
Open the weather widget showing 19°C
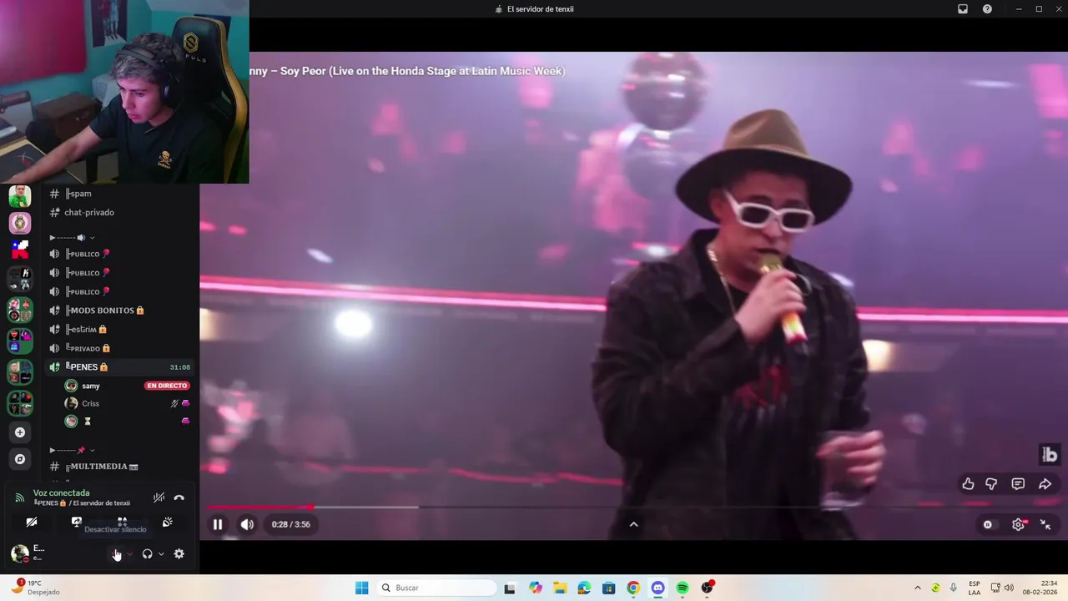(x=36, y=588)
